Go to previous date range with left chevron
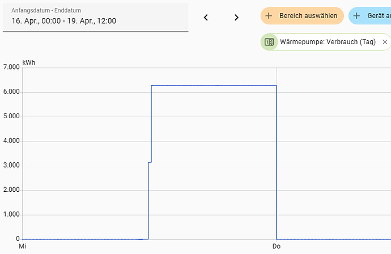391x254 pixels. 206,18
